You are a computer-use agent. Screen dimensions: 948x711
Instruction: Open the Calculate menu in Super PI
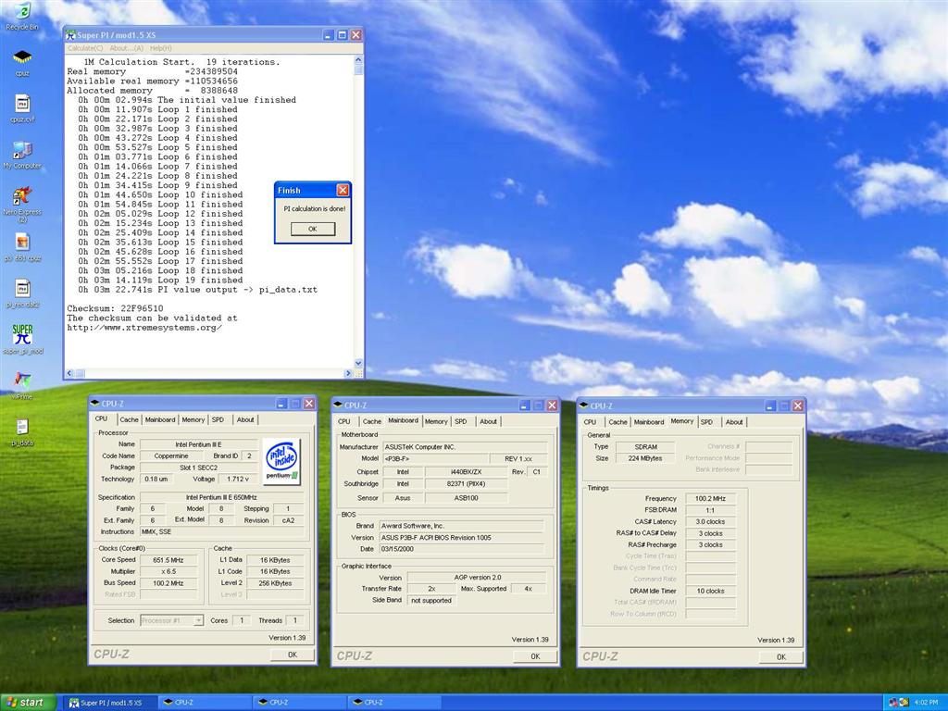click(x=84, y=48)
